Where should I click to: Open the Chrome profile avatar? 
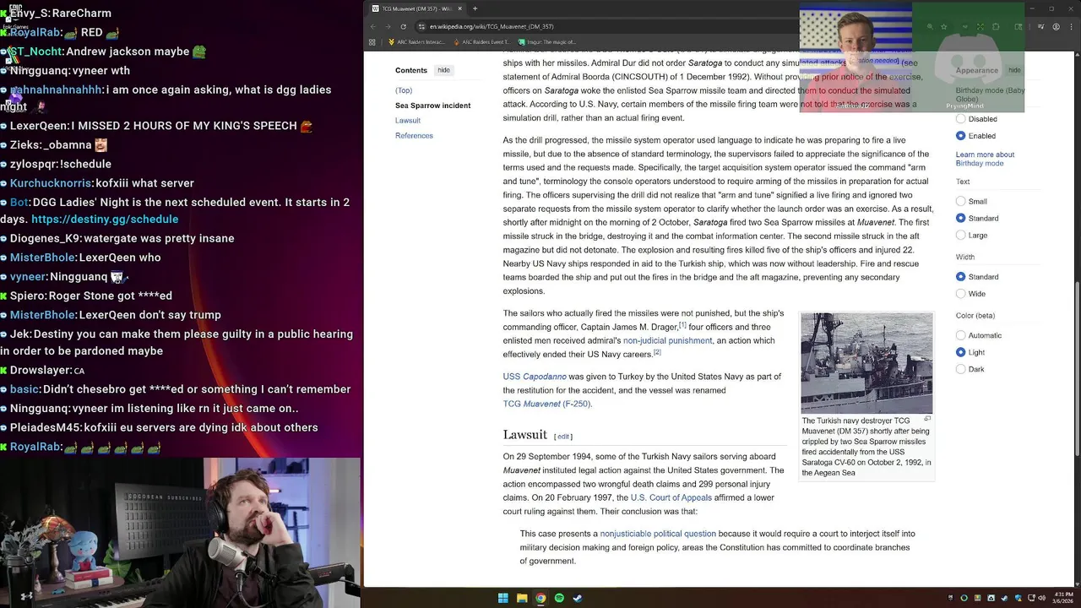click(1056, 26)
